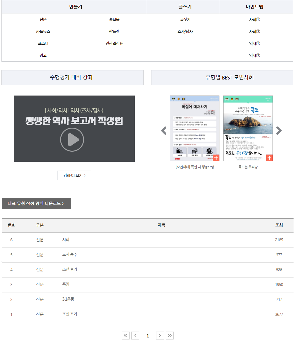Click 마인드맵 column header
295x350 pixels.
click(256, 7)
